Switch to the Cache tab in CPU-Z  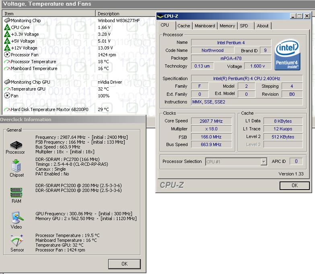(183, 26)
